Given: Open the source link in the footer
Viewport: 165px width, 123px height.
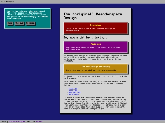Looking at the screenshot, I should 39,121.
